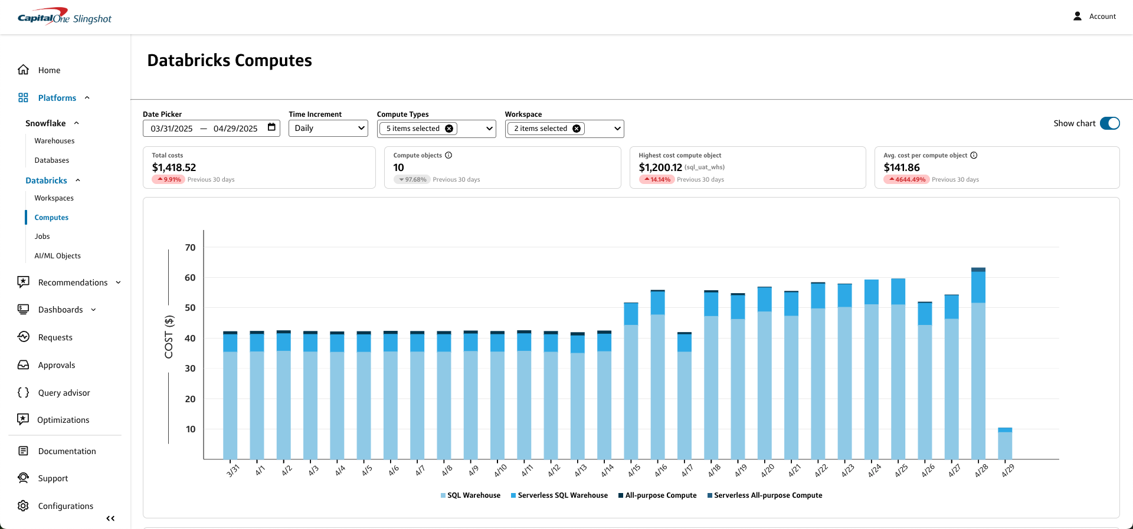Click the Total costs $1,418.52 value
1133x529 pixels.
click(x=174, y=167)
